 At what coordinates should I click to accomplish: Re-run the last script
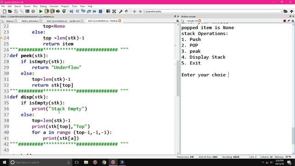point(64,11)
